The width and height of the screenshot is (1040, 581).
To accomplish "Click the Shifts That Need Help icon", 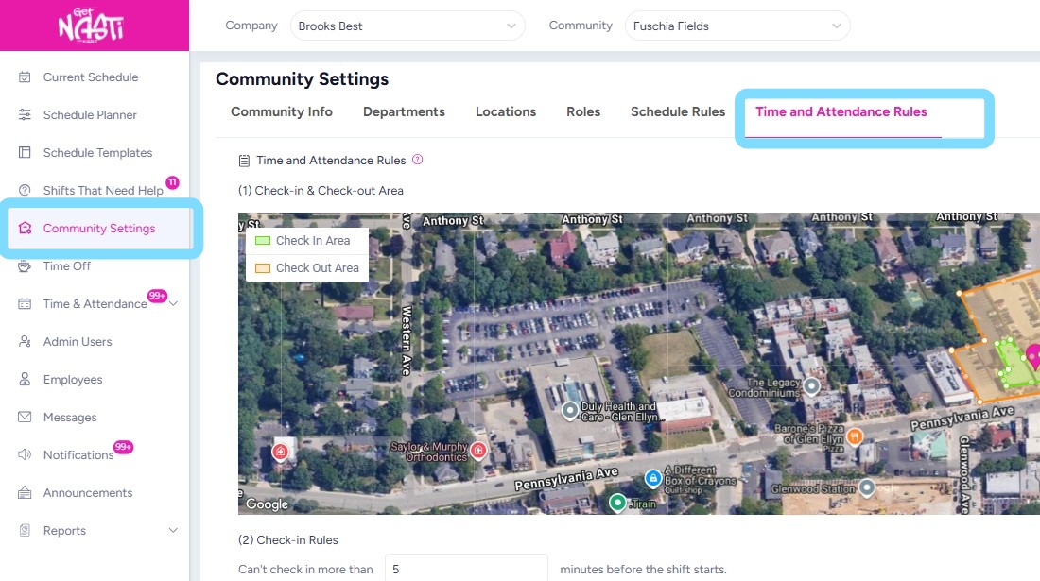I will pos(25,190).
